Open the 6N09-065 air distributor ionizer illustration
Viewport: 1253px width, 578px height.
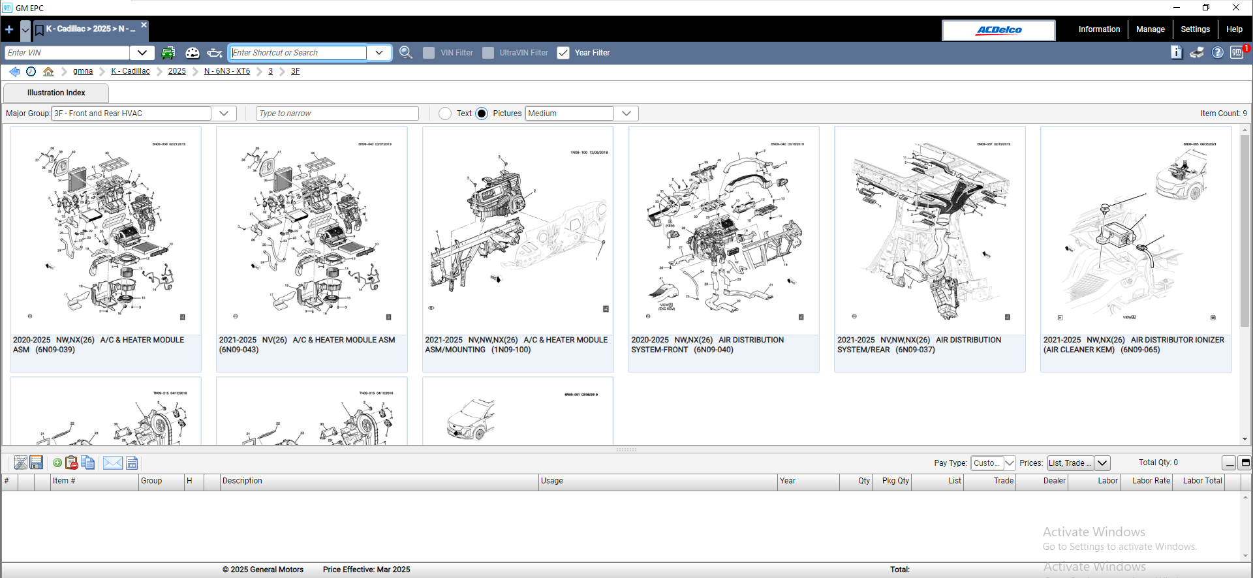click(x=1136, y=249)
